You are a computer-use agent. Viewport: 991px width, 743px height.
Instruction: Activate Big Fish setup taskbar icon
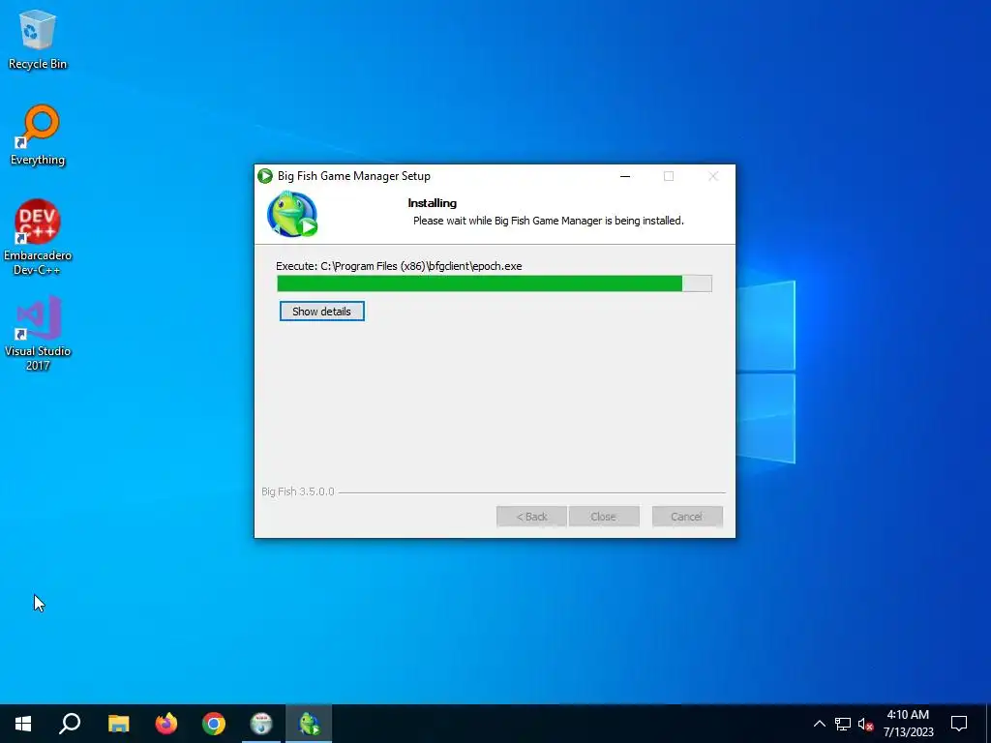309,724
